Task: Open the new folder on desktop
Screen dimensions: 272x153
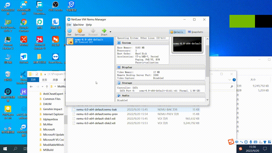Action: (x=40, y=59)
